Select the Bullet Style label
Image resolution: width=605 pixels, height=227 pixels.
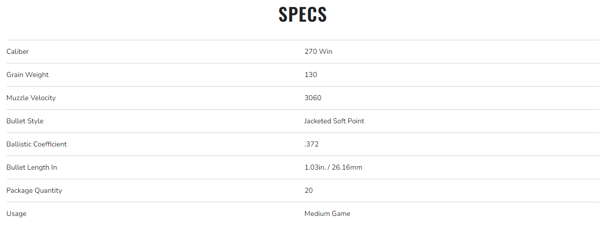pos(25,121)
